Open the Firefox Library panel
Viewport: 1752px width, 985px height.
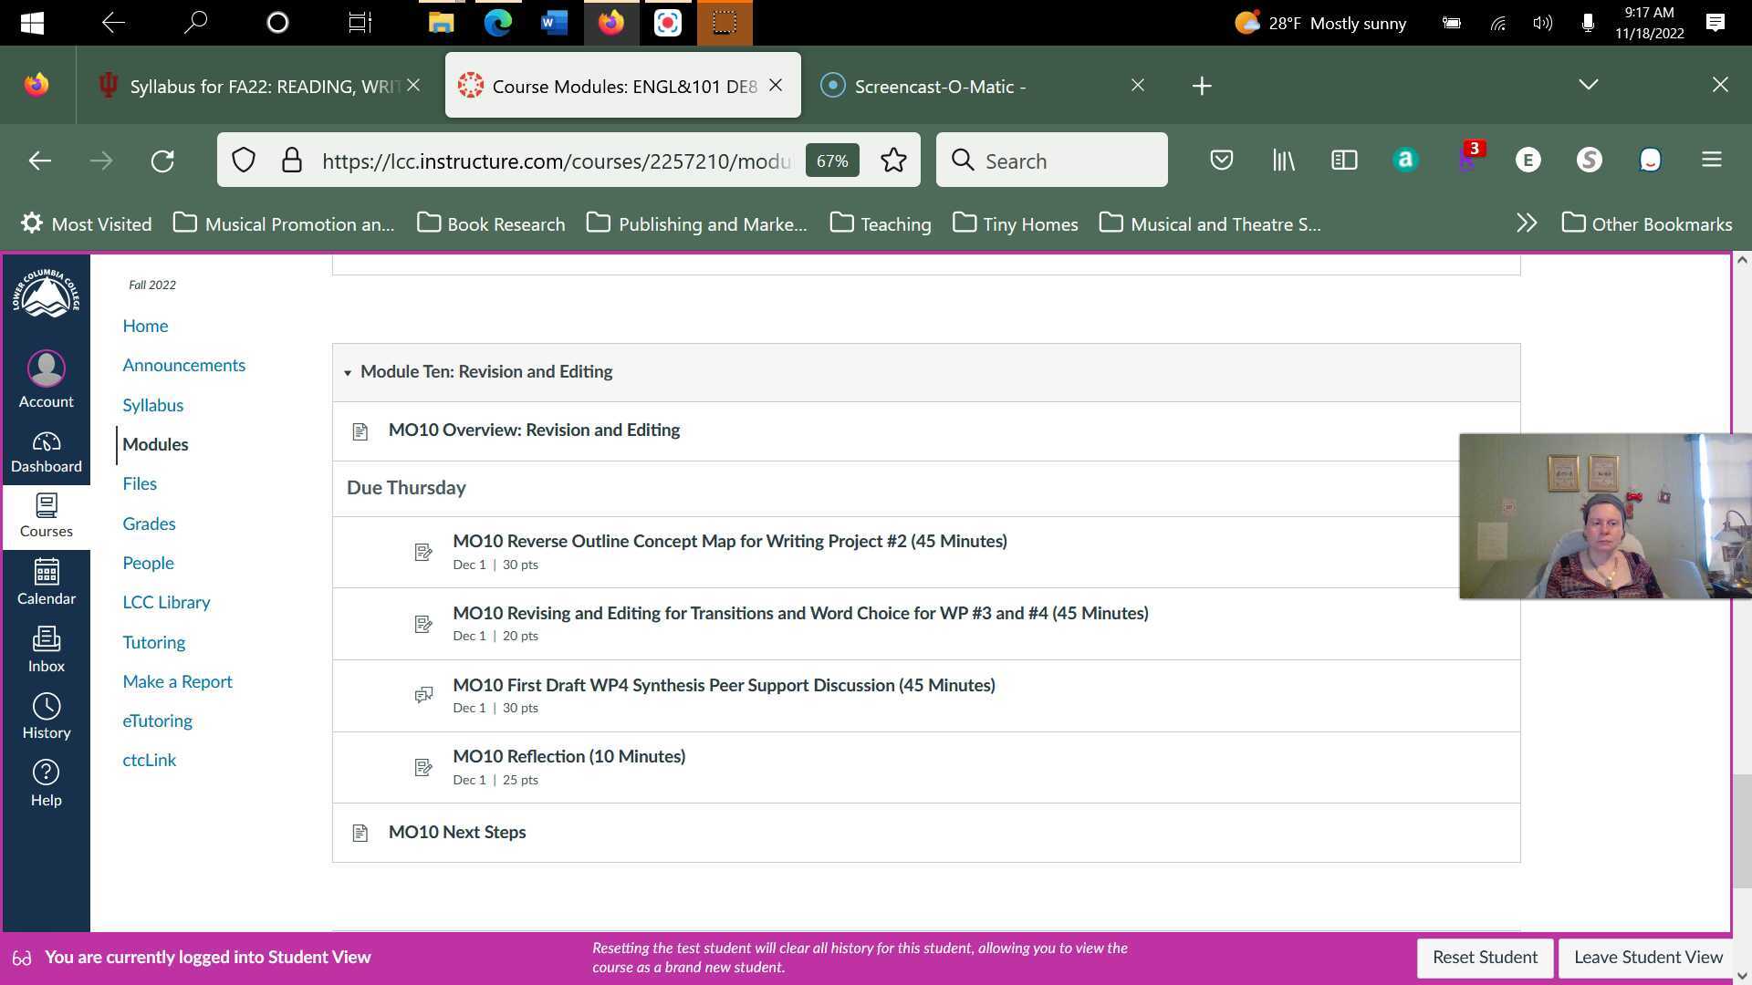tap(1283, 160)
